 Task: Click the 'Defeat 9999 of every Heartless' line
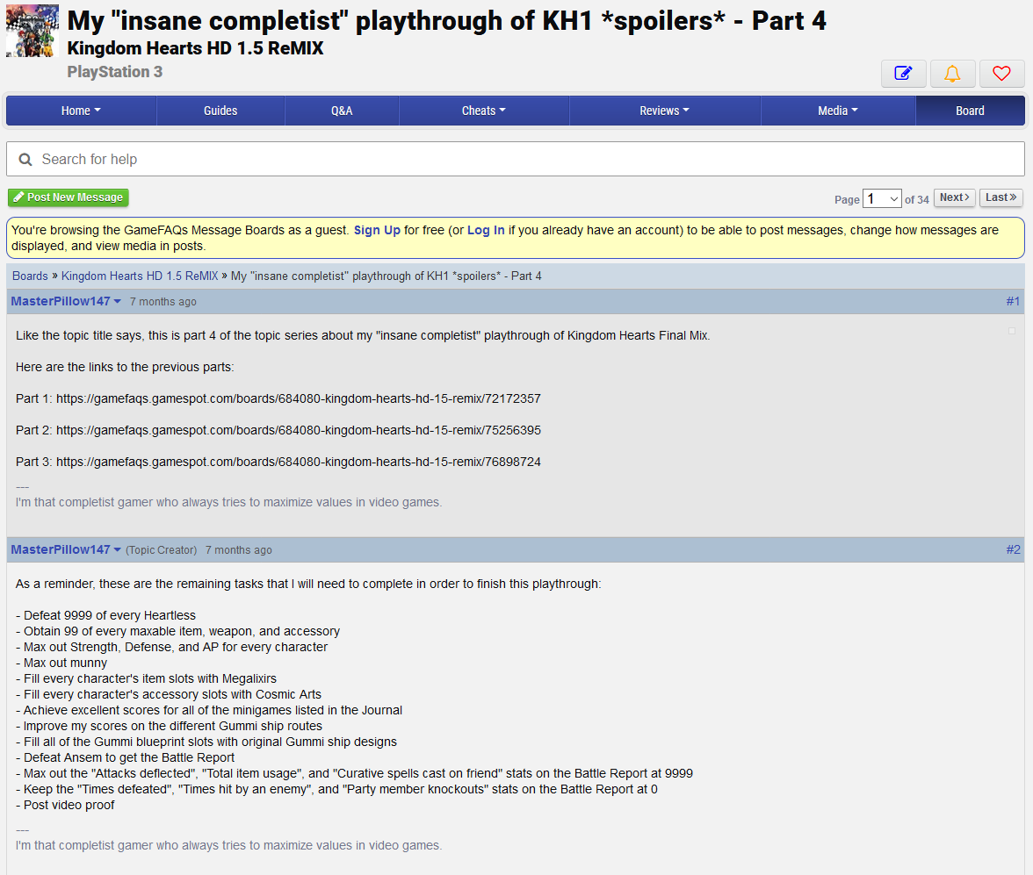pyautogui.click(x=106, y=615)
